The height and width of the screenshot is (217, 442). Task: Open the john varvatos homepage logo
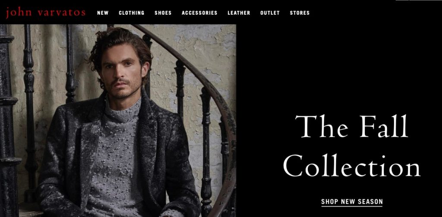(x=45, y=13)
